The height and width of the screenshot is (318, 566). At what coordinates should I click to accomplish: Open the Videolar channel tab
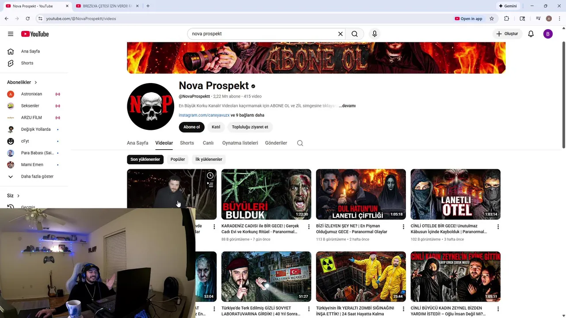[x=164, y=143]
